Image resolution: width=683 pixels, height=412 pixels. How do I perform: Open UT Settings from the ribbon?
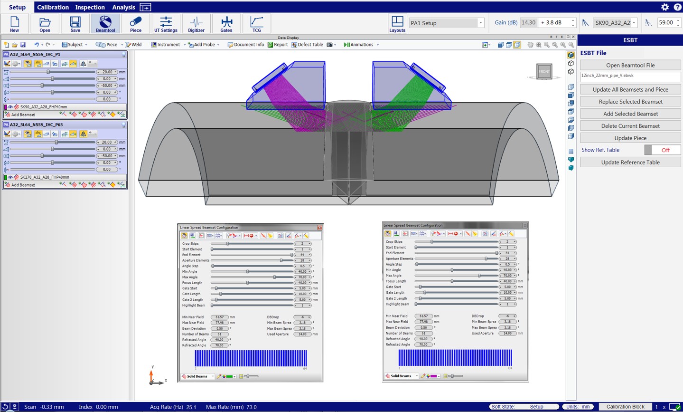(x=166, y=24)
